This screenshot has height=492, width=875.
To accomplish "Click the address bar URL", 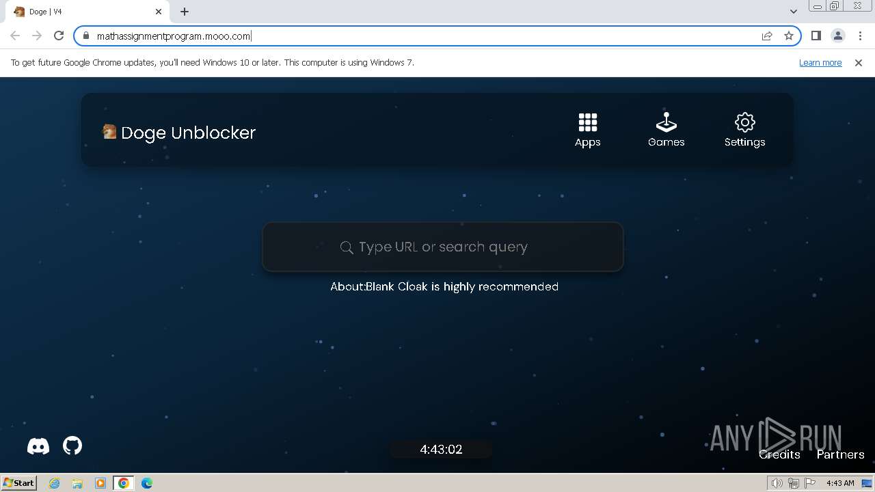I will tap(174, 36).
